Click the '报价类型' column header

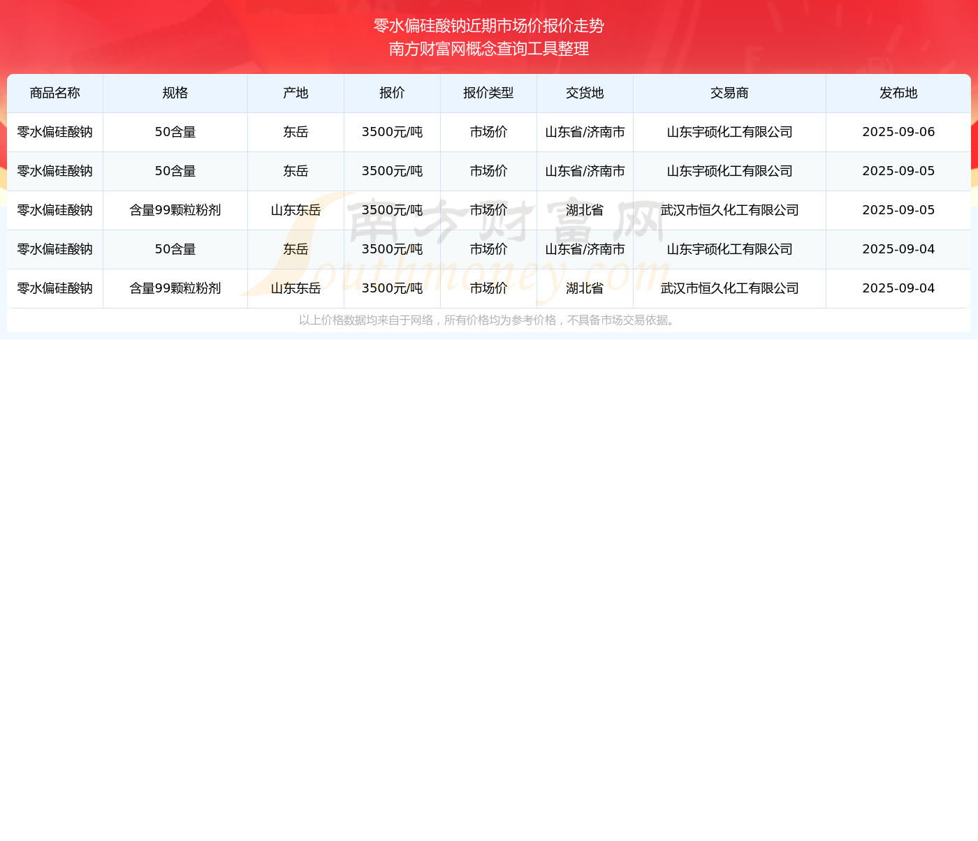[489, 93]
